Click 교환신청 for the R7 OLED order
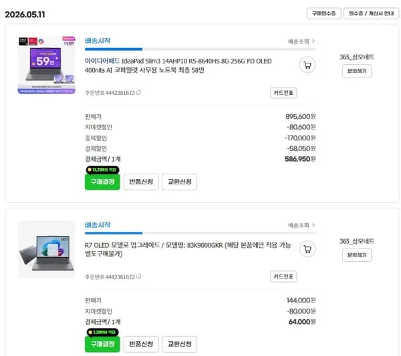Viewport: 401px width, 356px height. (x=180, y=344)
